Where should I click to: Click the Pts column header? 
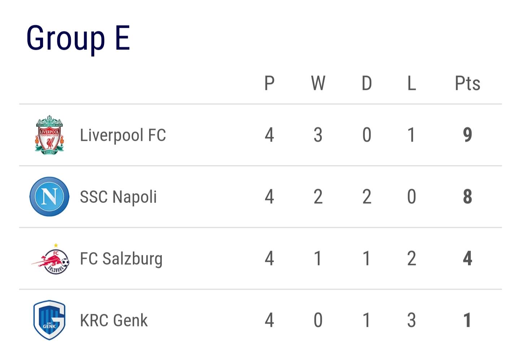point(467,83)
